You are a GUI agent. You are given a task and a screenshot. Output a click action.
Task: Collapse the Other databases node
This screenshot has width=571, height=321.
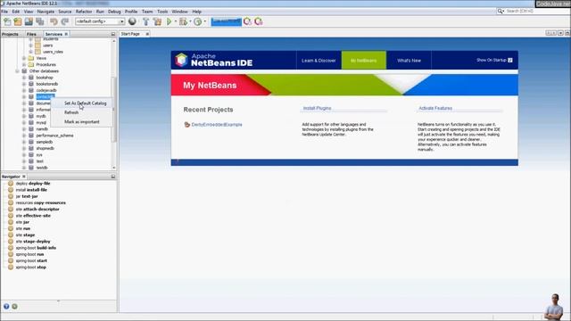click(17, 71)
